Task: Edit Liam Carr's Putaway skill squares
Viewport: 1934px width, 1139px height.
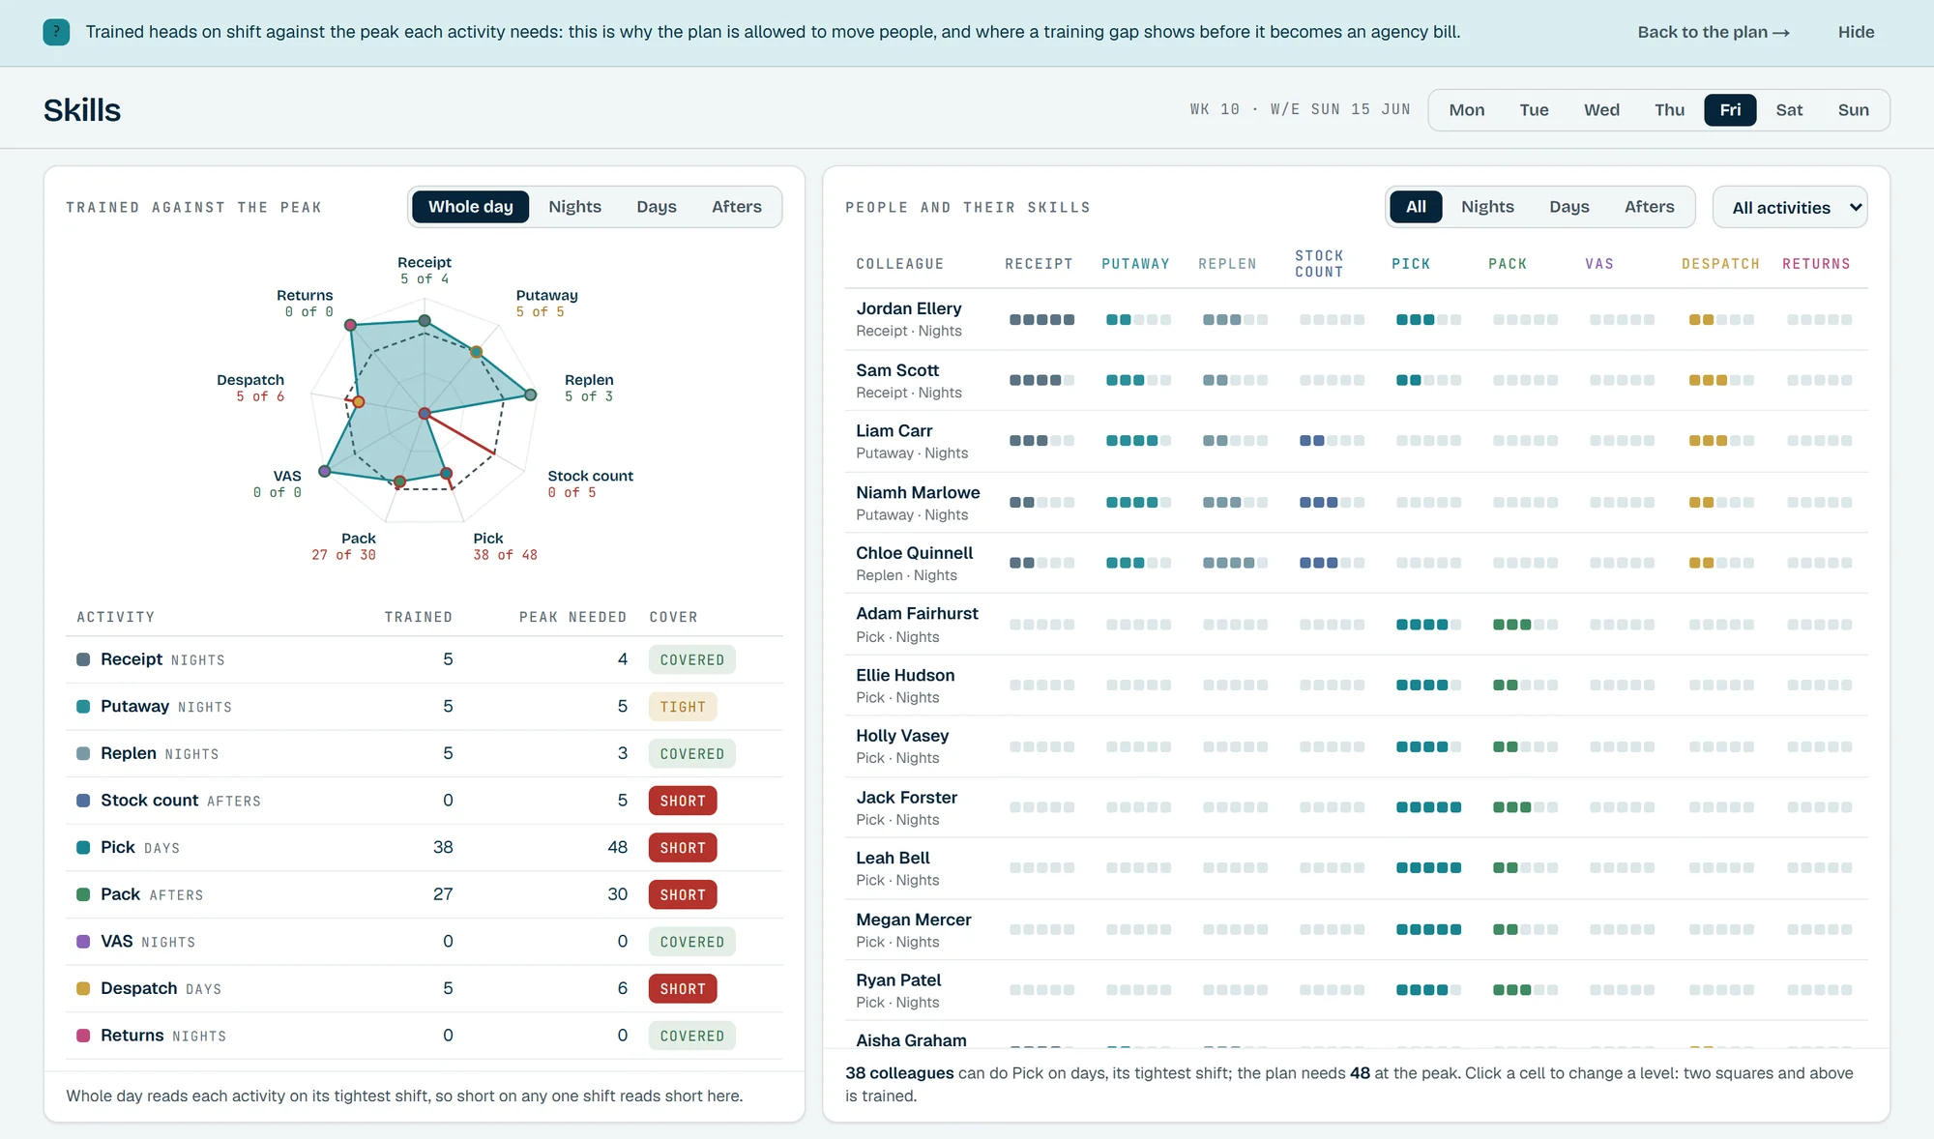Action: [x=1138, y=441]
